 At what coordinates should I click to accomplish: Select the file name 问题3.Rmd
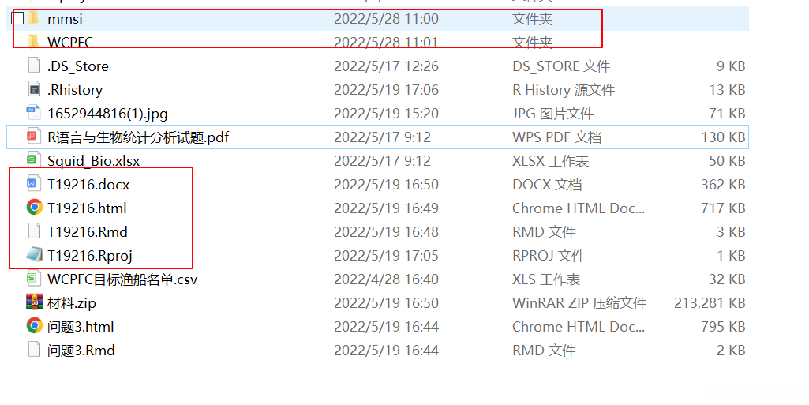[81, 351]
